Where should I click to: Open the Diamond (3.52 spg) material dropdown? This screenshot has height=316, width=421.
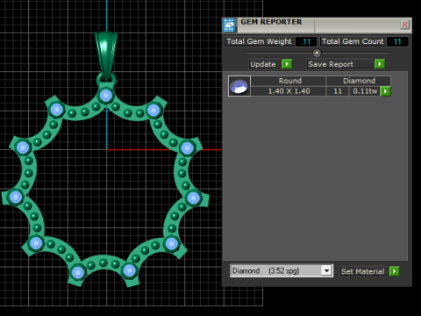point(326,270)
